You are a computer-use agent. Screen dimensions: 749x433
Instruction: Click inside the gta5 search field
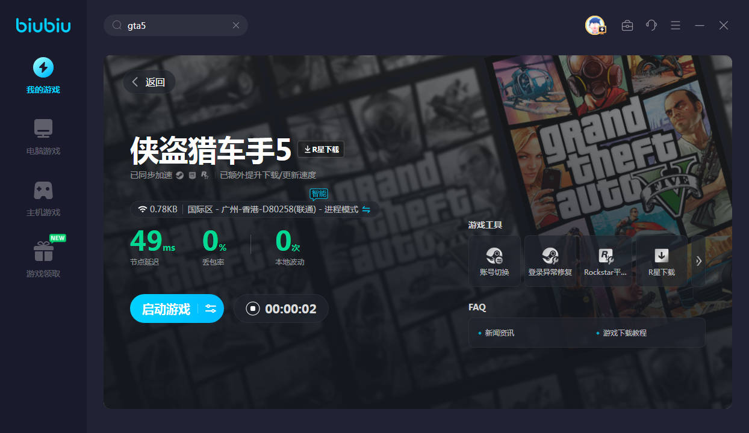point(176,25)
